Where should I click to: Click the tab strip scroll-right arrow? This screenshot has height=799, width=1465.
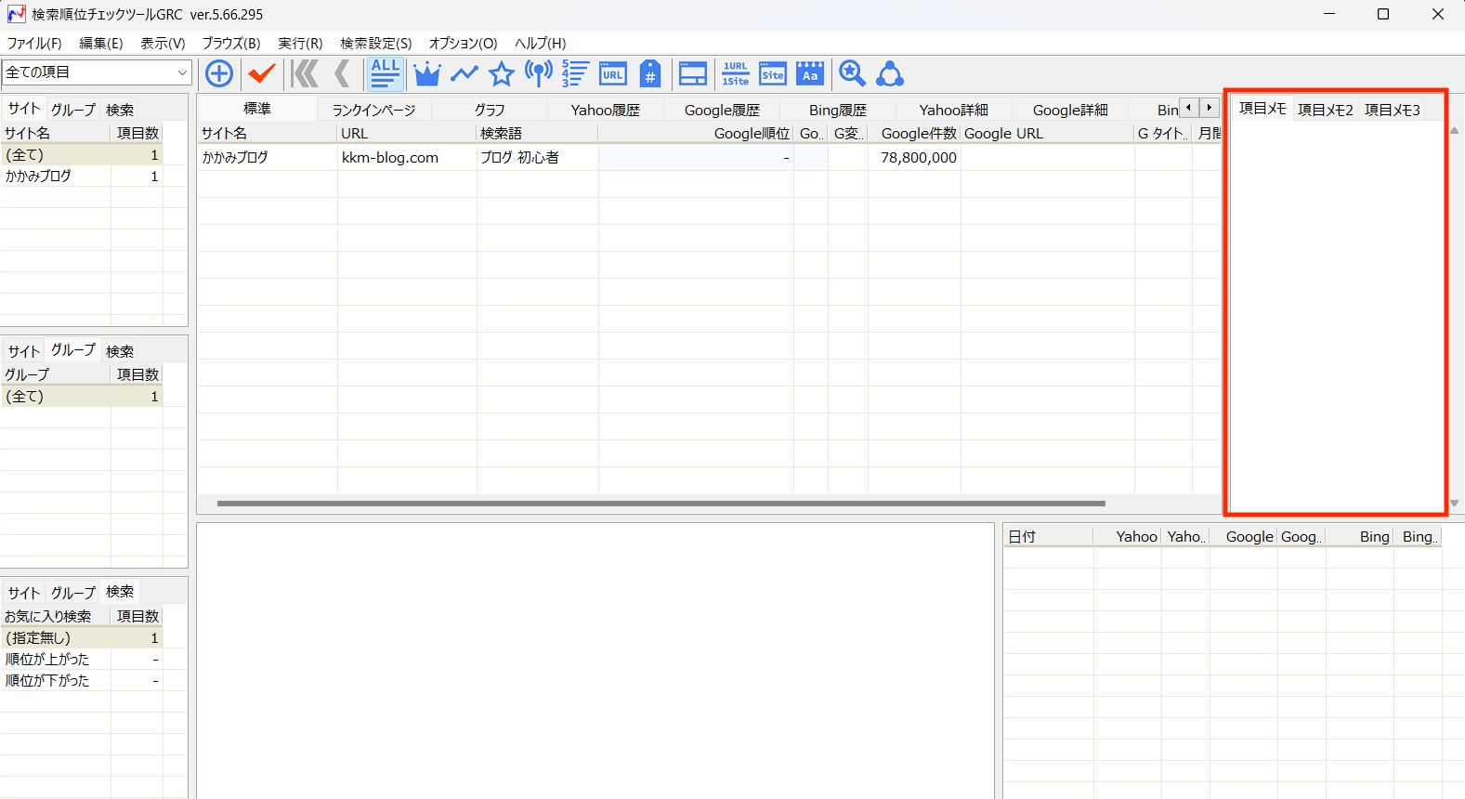[x=1209, y=108]
